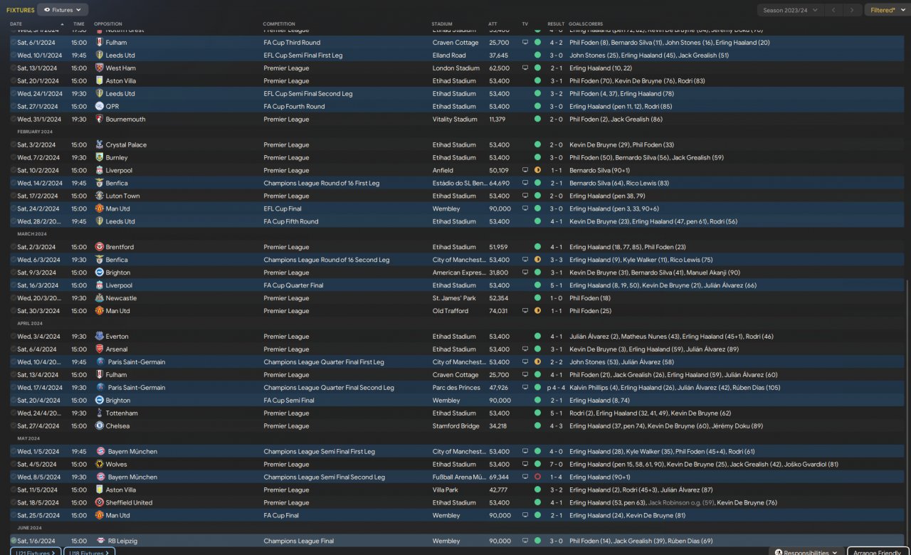This screenshot has height=555, width=911.
Task: Click the Leeds Utd badge on the 10/1/2024 row
Action: point(99,55)
